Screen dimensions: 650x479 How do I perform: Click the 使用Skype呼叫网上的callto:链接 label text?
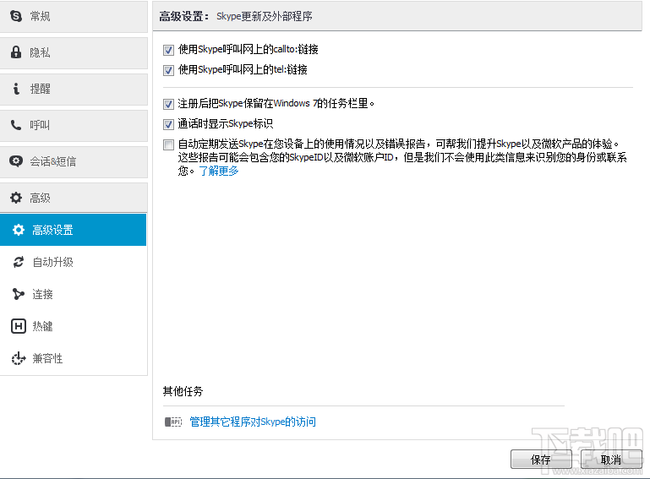[x=248, y=50]
